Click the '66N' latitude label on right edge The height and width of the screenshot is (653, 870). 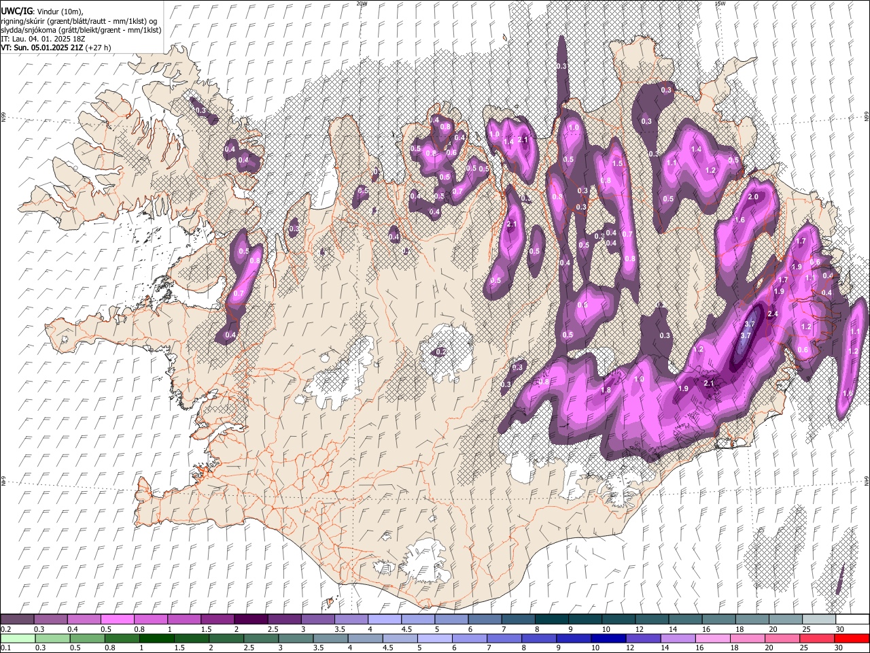coord(867,118)
